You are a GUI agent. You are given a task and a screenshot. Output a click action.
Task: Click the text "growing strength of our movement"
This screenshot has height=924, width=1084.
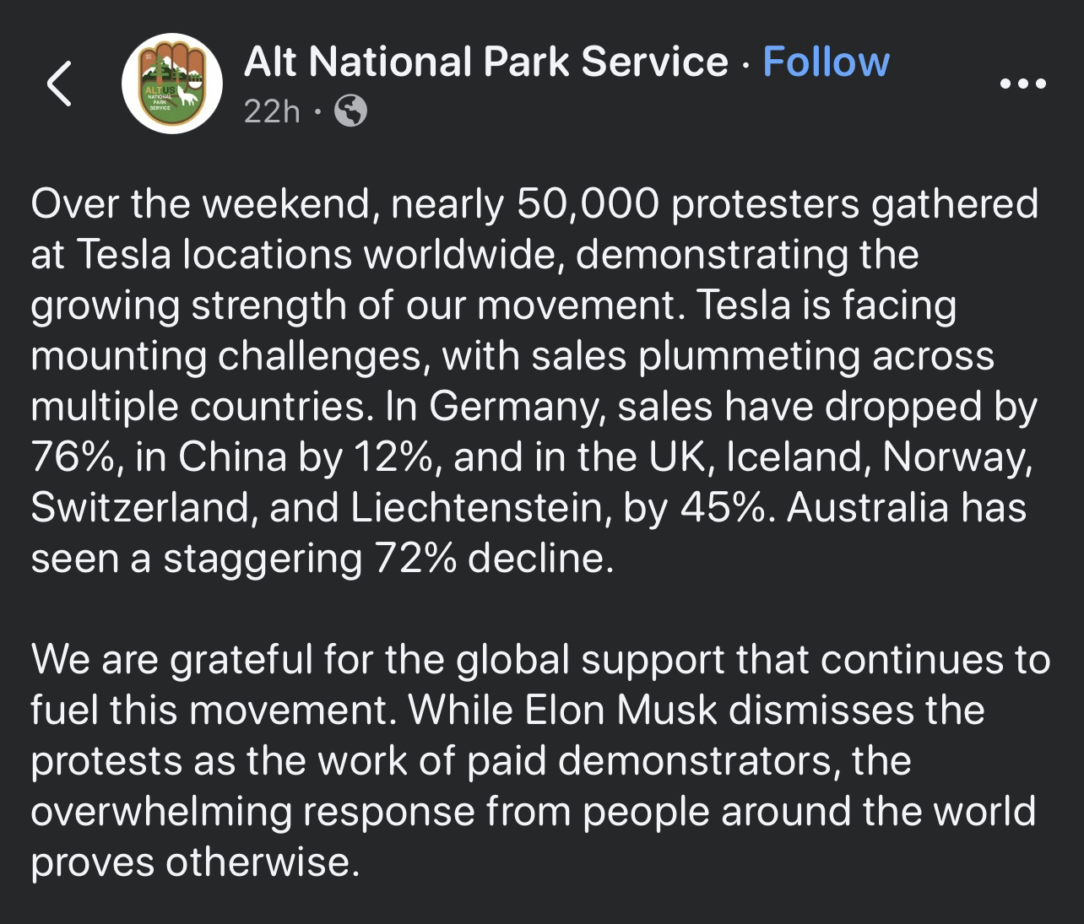tap(353, 305)
